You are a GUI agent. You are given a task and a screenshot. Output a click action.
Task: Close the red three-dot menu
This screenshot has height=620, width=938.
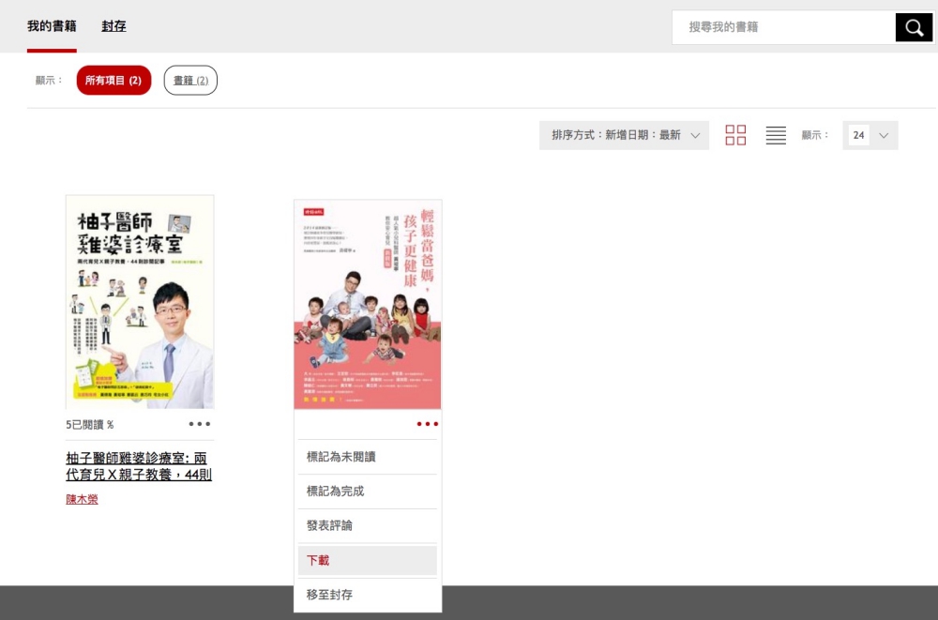427,424
